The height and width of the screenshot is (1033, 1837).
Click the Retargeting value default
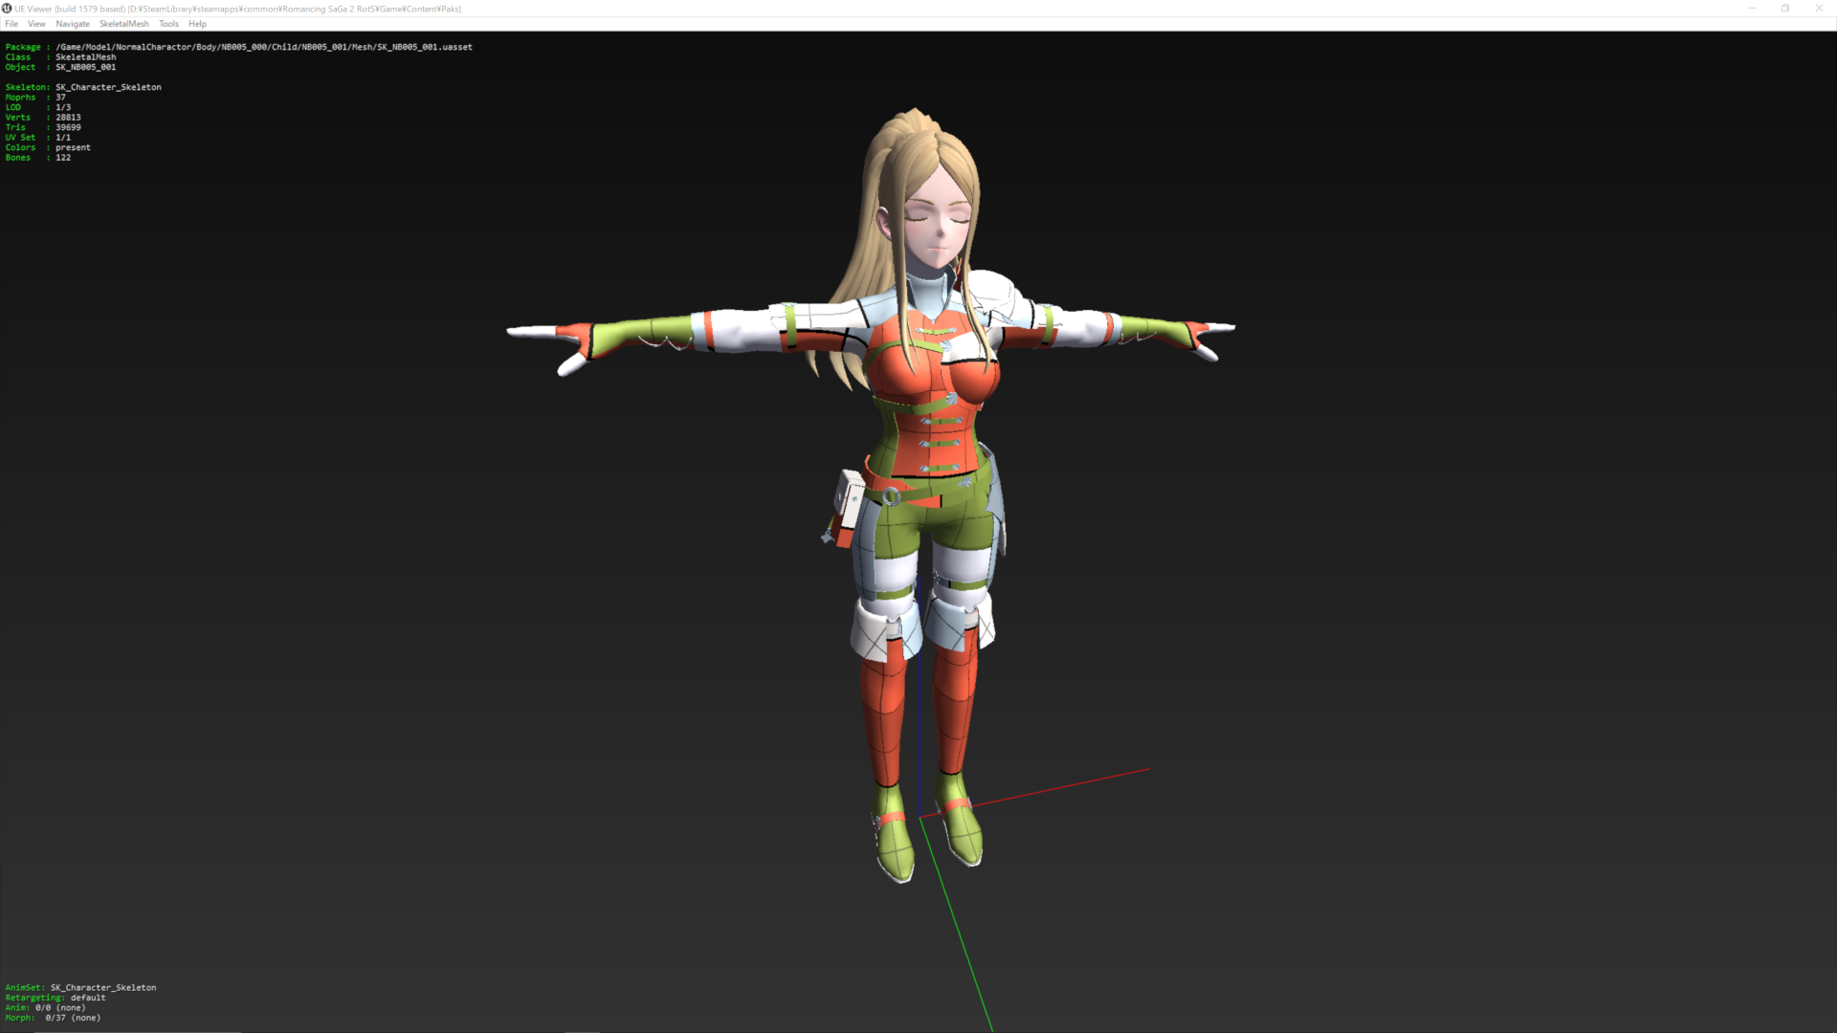click(x=88, y=998)
